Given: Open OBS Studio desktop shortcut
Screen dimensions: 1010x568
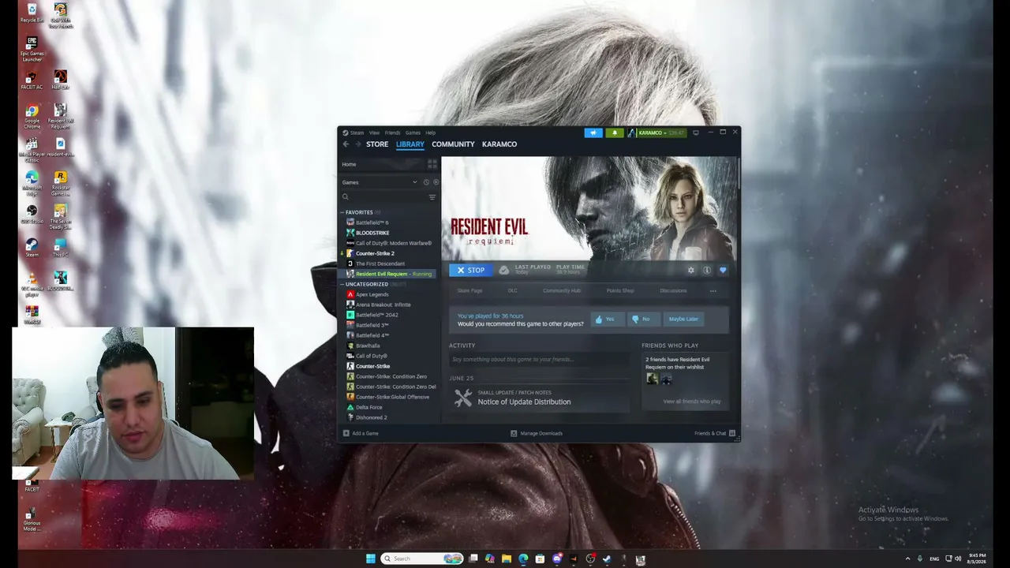Looking at the screenshot, I should click(32, 215).
